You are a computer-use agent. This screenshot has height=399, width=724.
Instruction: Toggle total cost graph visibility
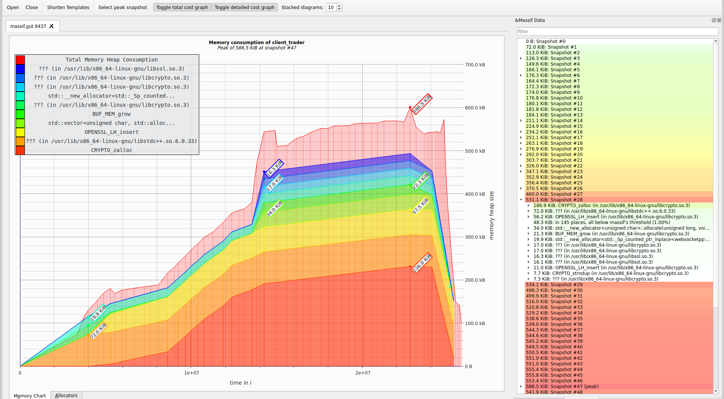point(182,7)
